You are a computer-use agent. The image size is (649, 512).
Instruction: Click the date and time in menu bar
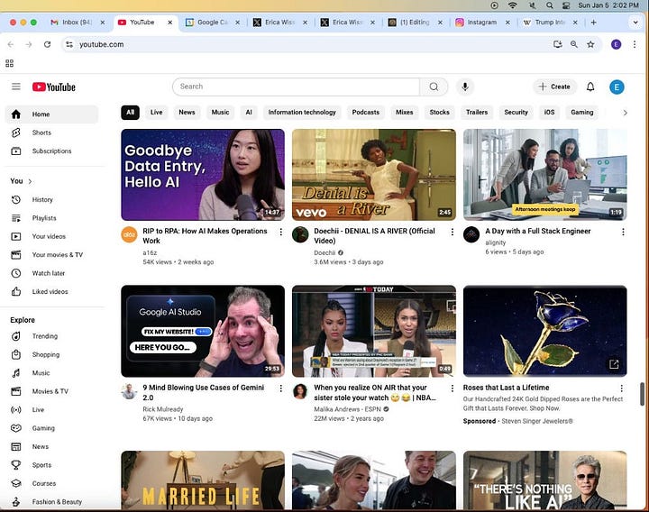608,5
